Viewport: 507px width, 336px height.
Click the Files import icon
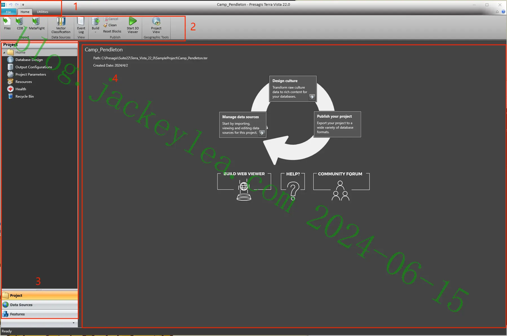pos(7,23)
